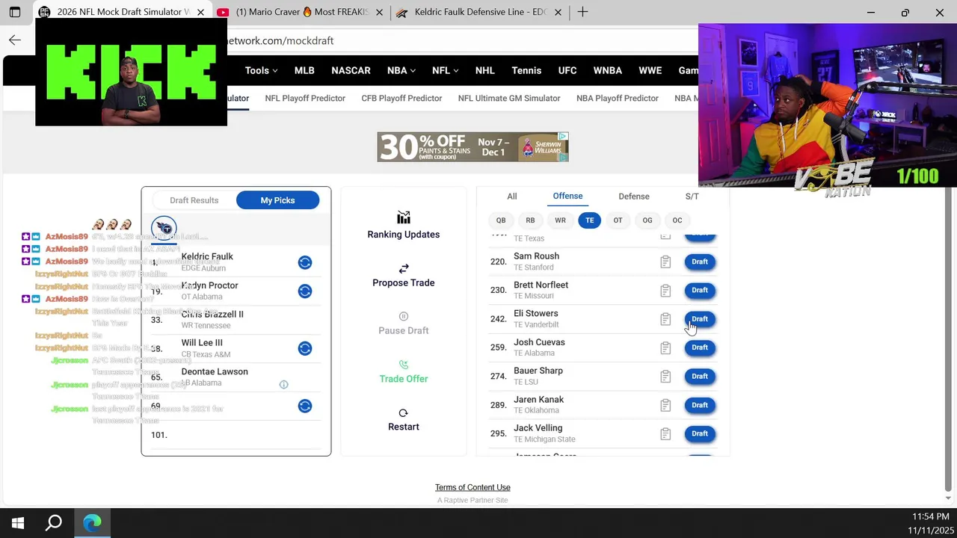Open a new browser tab
957x538 pixels.
(x=582, y=12)
